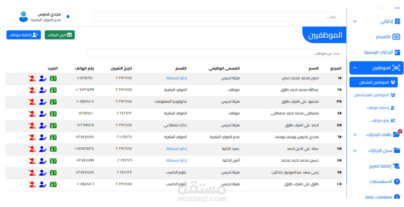Edit employee محمود علي اشرف طارق
Screen dimensions: 404x207
coord(43,102)
